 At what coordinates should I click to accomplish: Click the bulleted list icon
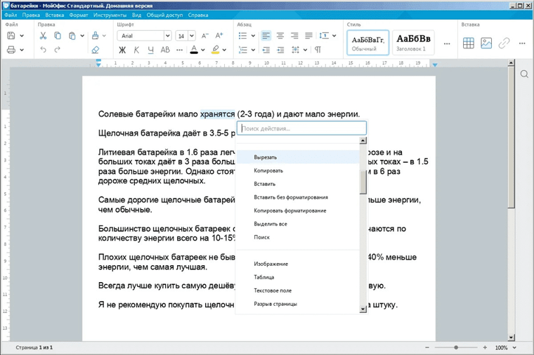pos(242,36)
